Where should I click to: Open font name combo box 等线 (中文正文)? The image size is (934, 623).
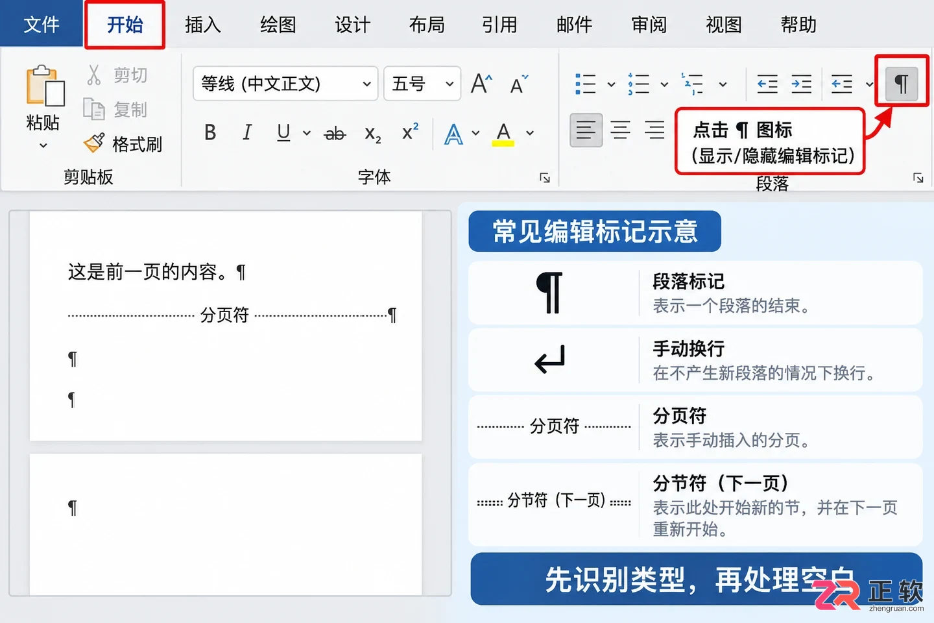[x=285, y=84]
